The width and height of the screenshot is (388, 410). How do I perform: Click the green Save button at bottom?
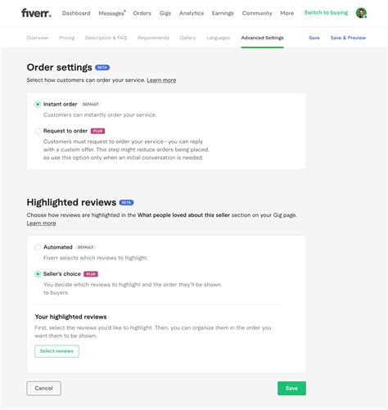[291, 388]
